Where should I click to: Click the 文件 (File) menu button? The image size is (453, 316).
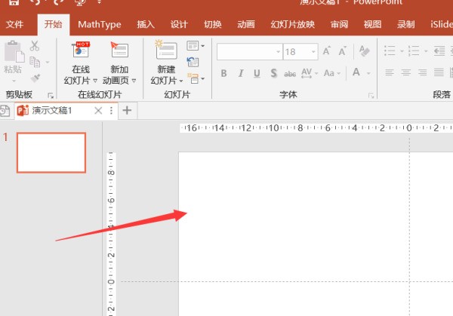15,24
